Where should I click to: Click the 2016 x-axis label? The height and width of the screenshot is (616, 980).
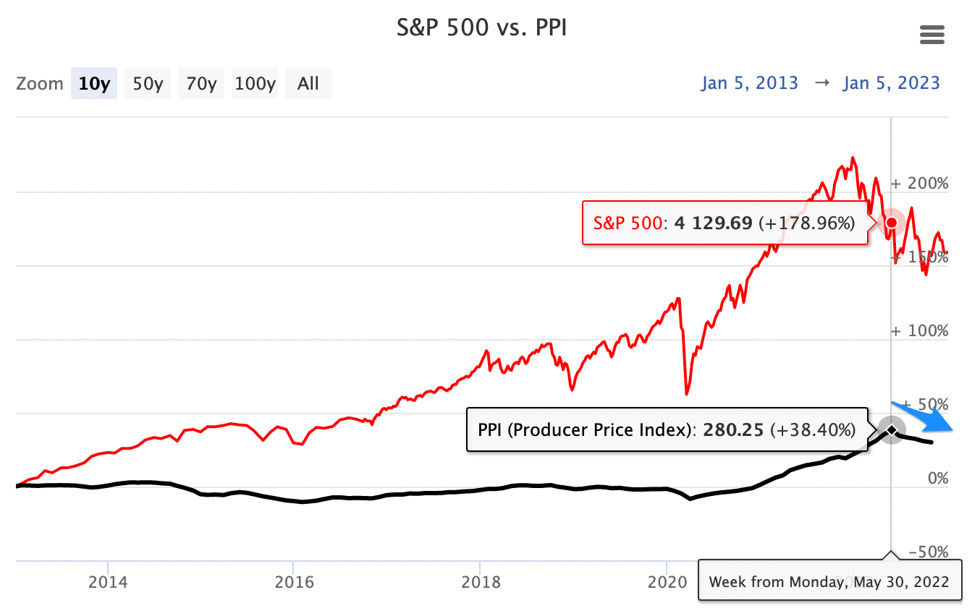coord(293,582)
